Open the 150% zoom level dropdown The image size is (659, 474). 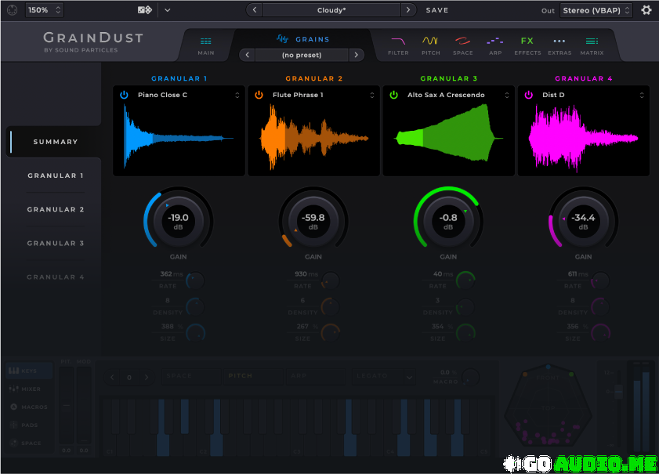(45, 10)
